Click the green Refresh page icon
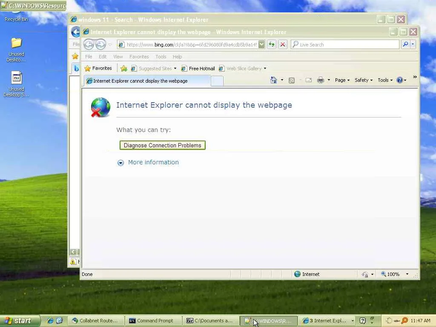Screen dimensions: 436x327 (272, 44)
